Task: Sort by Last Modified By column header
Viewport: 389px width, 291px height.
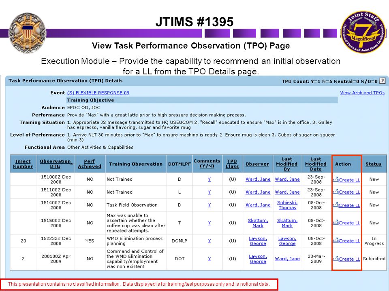Action: (x=287, y=164)
